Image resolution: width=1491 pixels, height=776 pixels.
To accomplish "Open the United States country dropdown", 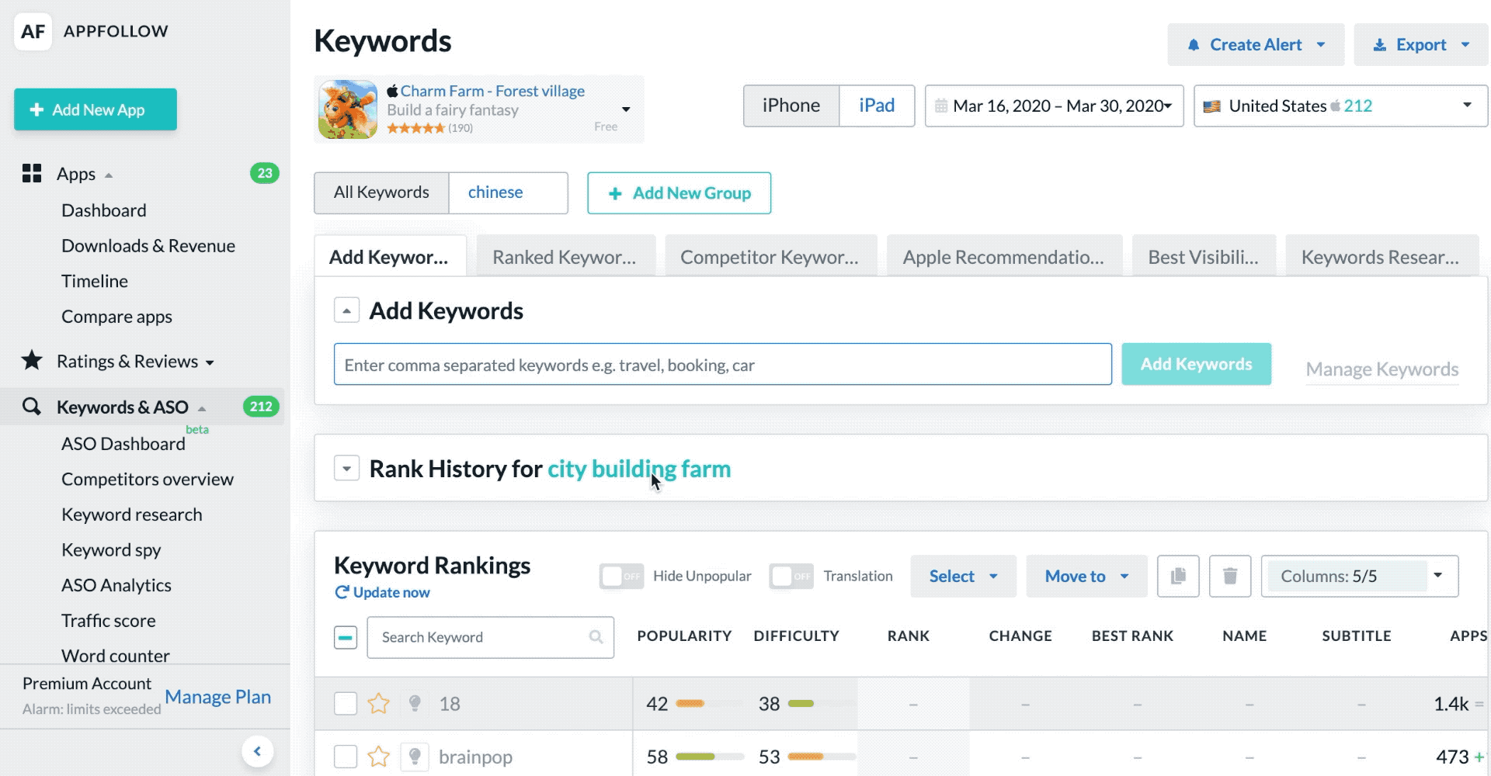I will [1340, 106].
